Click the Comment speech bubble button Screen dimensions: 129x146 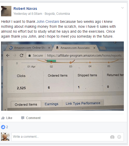click(x=31, y=118)
